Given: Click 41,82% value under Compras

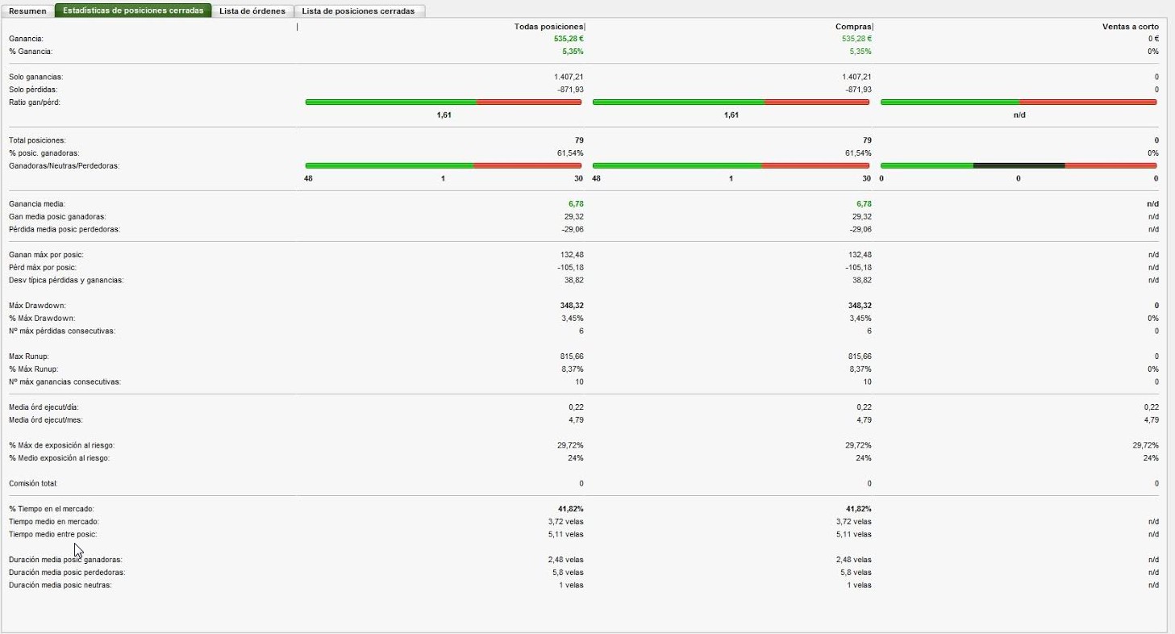Looking at the screenshot, I should point(859,509).
